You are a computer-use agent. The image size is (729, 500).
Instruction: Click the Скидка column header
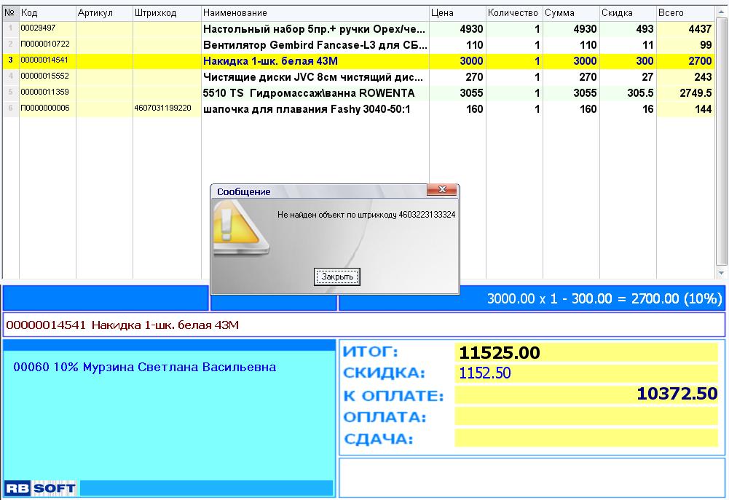(x=627, y=13)
